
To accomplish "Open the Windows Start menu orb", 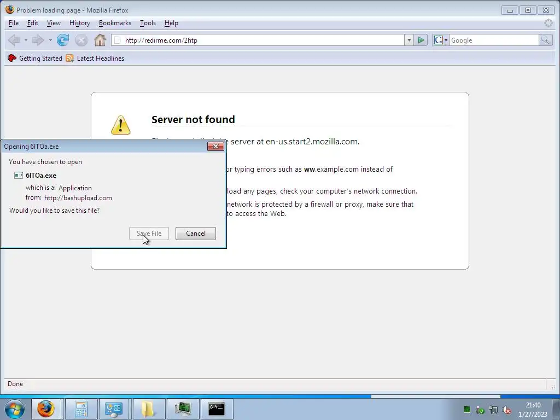I will coord(15,409).
